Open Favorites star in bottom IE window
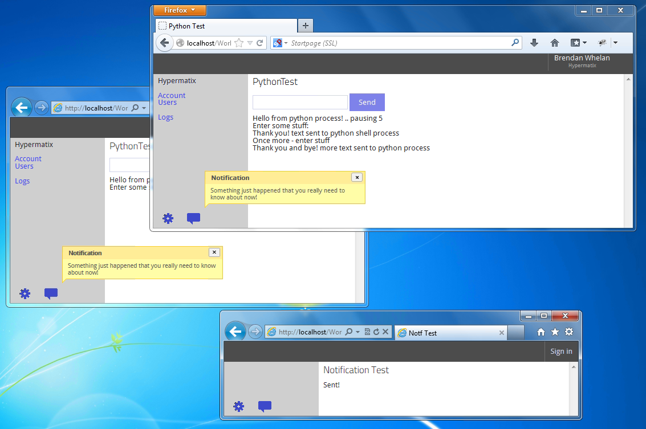This screenshot has width=646, height=429. click(555, 332)
